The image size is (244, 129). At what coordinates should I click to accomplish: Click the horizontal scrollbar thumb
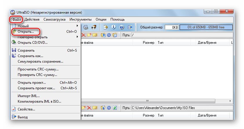click(x=148, y=101)
